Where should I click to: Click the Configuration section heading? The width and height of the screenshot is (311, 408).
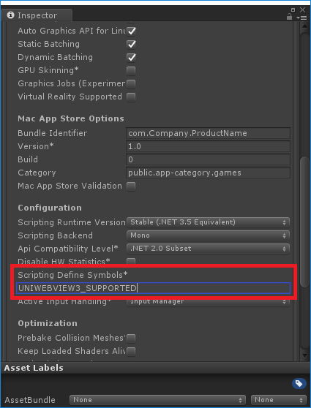[50, 208]
